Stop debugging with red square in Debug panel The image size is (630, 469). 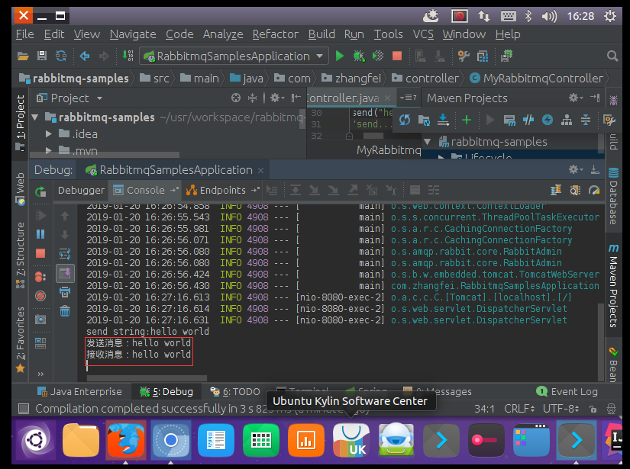click(x=40, y=253)
